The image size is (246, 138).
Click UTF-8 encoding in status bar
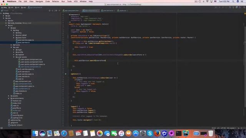(x=223, y=128)
